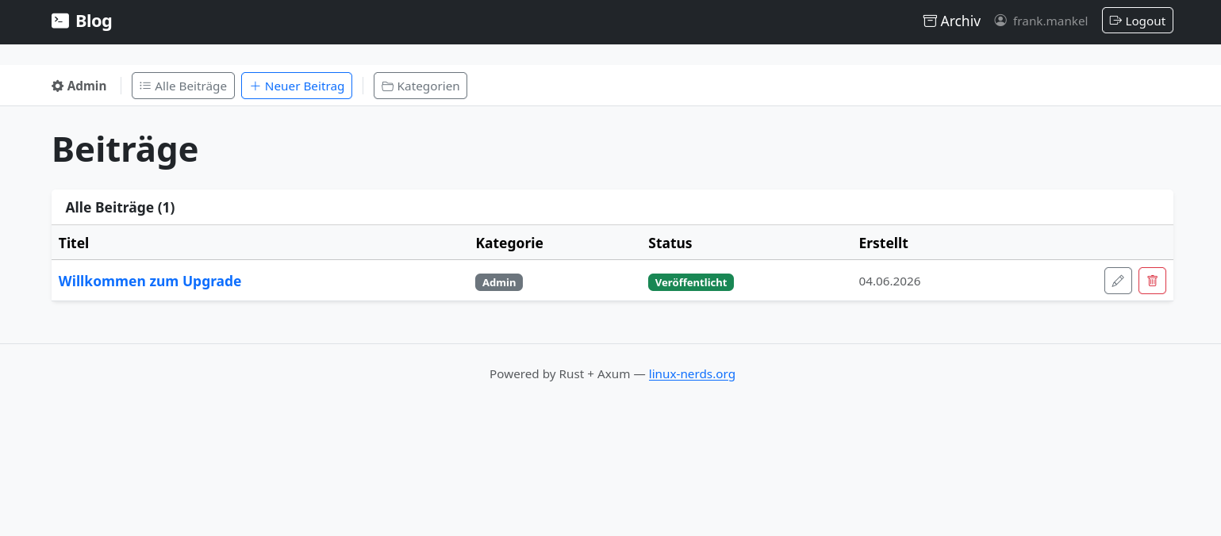Open the Blog home link text
The width and height of the screenshot is (1221, 536).
94,21
